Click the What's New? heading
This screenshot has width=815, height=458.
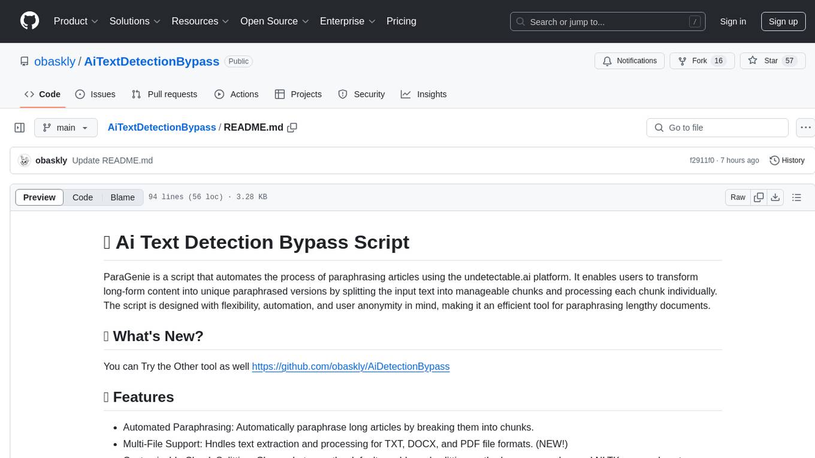pyautogui.click(x=153, y=336)
